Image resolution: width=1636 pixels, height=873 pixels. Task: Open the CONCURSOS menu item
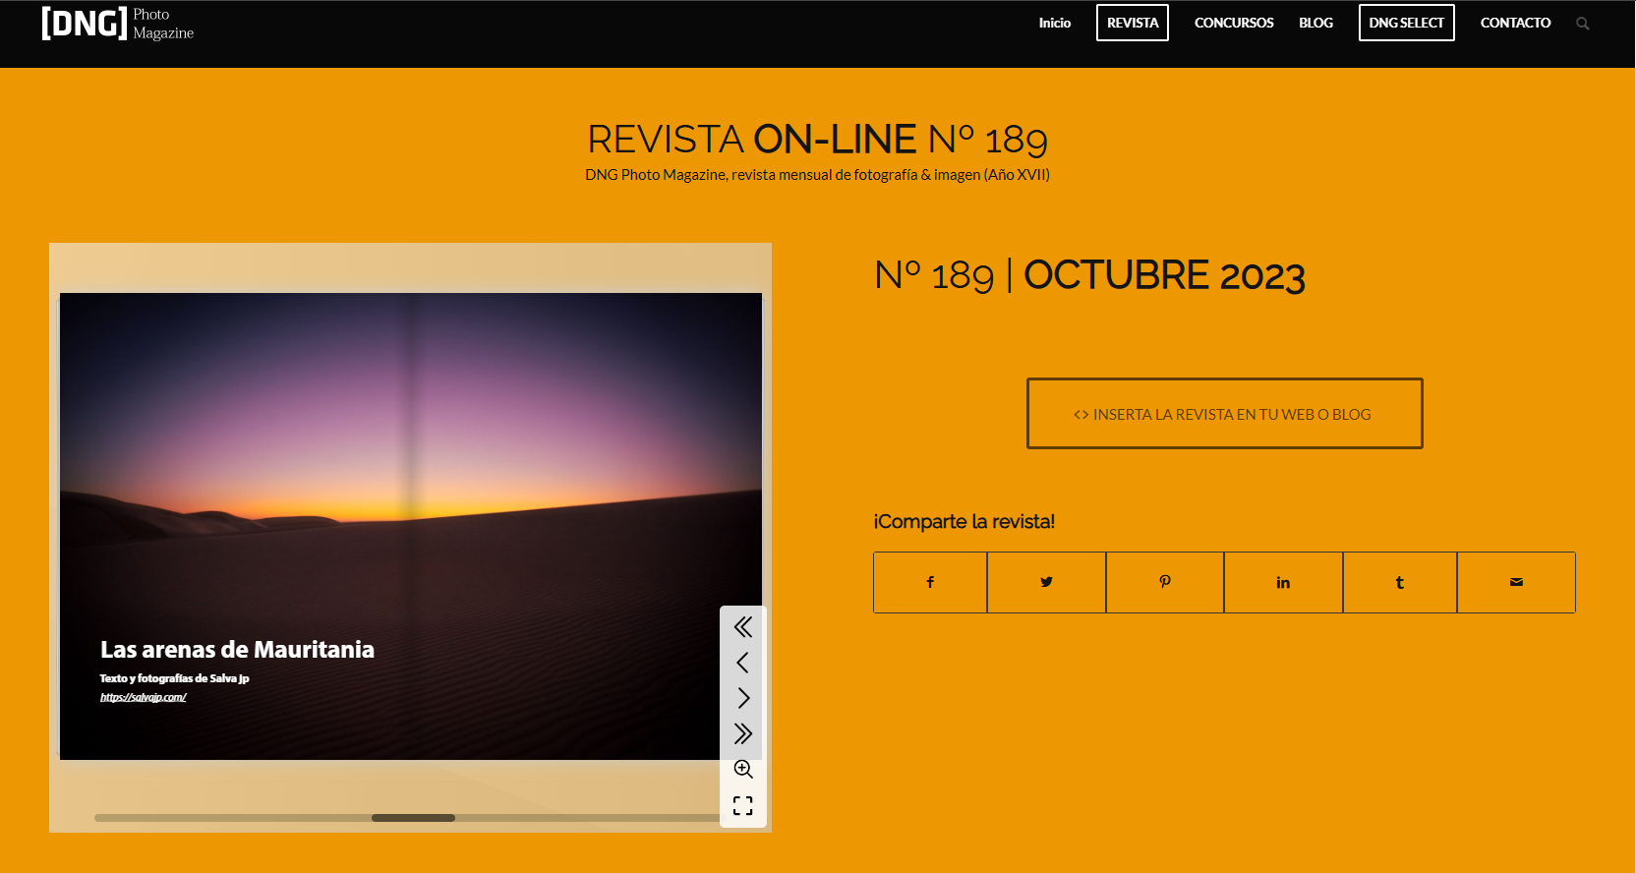click(1234, 23)
